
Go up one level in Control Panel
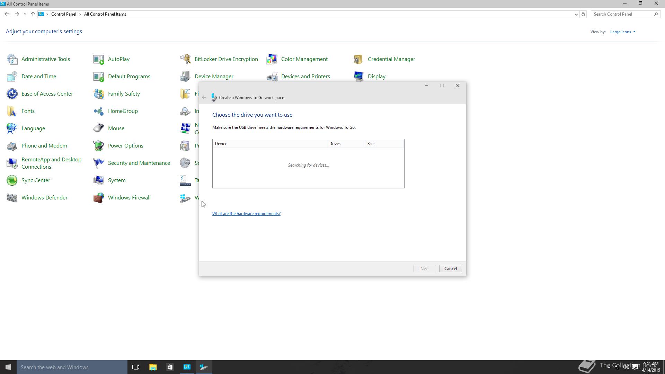coord(33,14)
